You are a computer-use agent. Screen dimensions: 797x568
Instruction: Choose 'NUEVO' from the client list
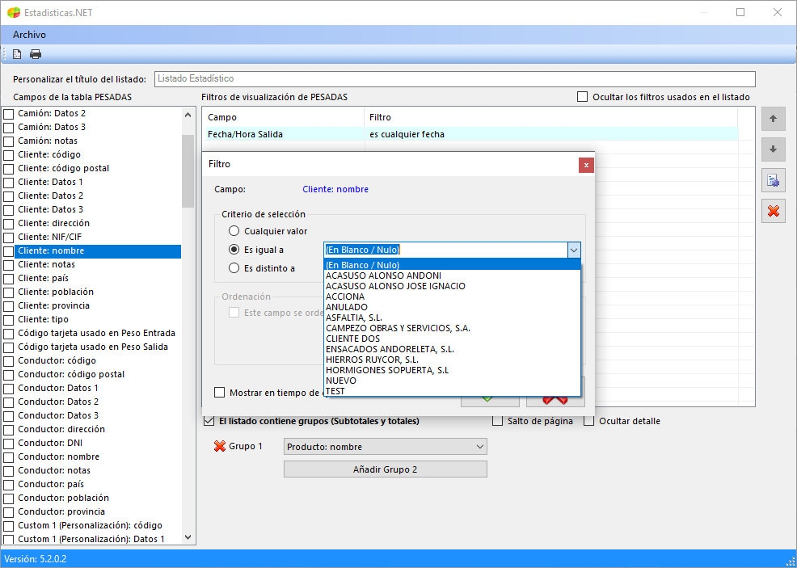tap(453, 381)
